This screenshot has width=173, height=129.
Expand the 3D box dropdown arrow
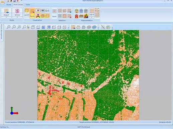(17, 17)
